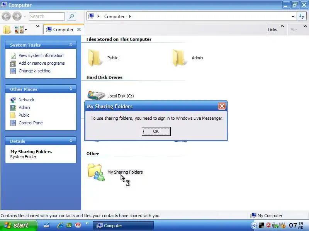Click Computer taskbar button
This screenshot has width=309, height=231.
point(123,226)
